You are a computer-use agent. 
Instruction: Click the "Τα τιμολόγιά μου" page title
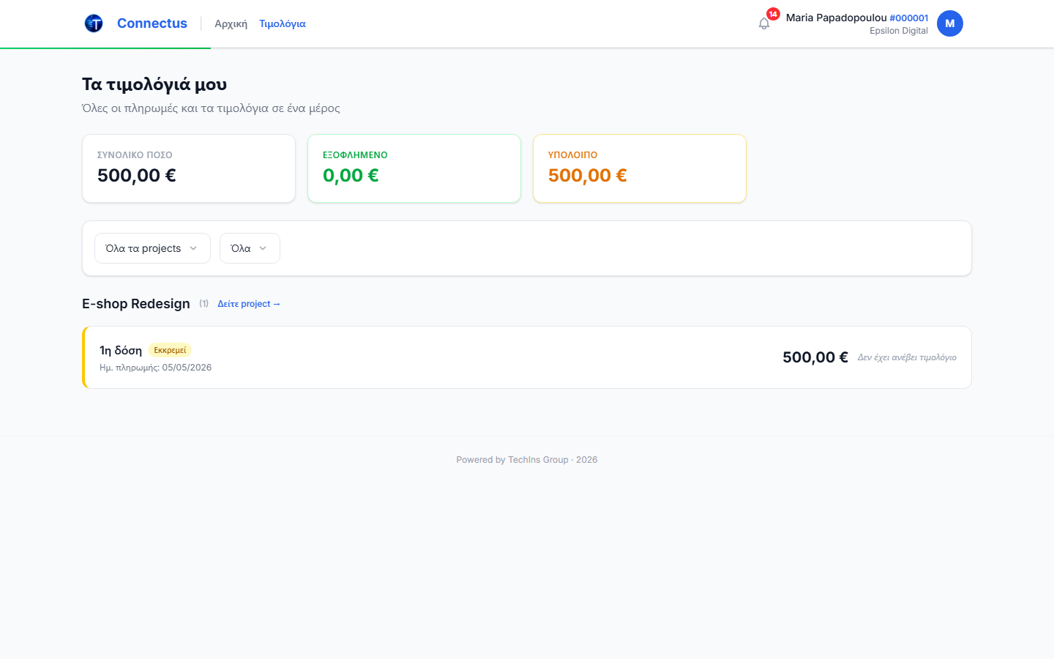point(154,84)
